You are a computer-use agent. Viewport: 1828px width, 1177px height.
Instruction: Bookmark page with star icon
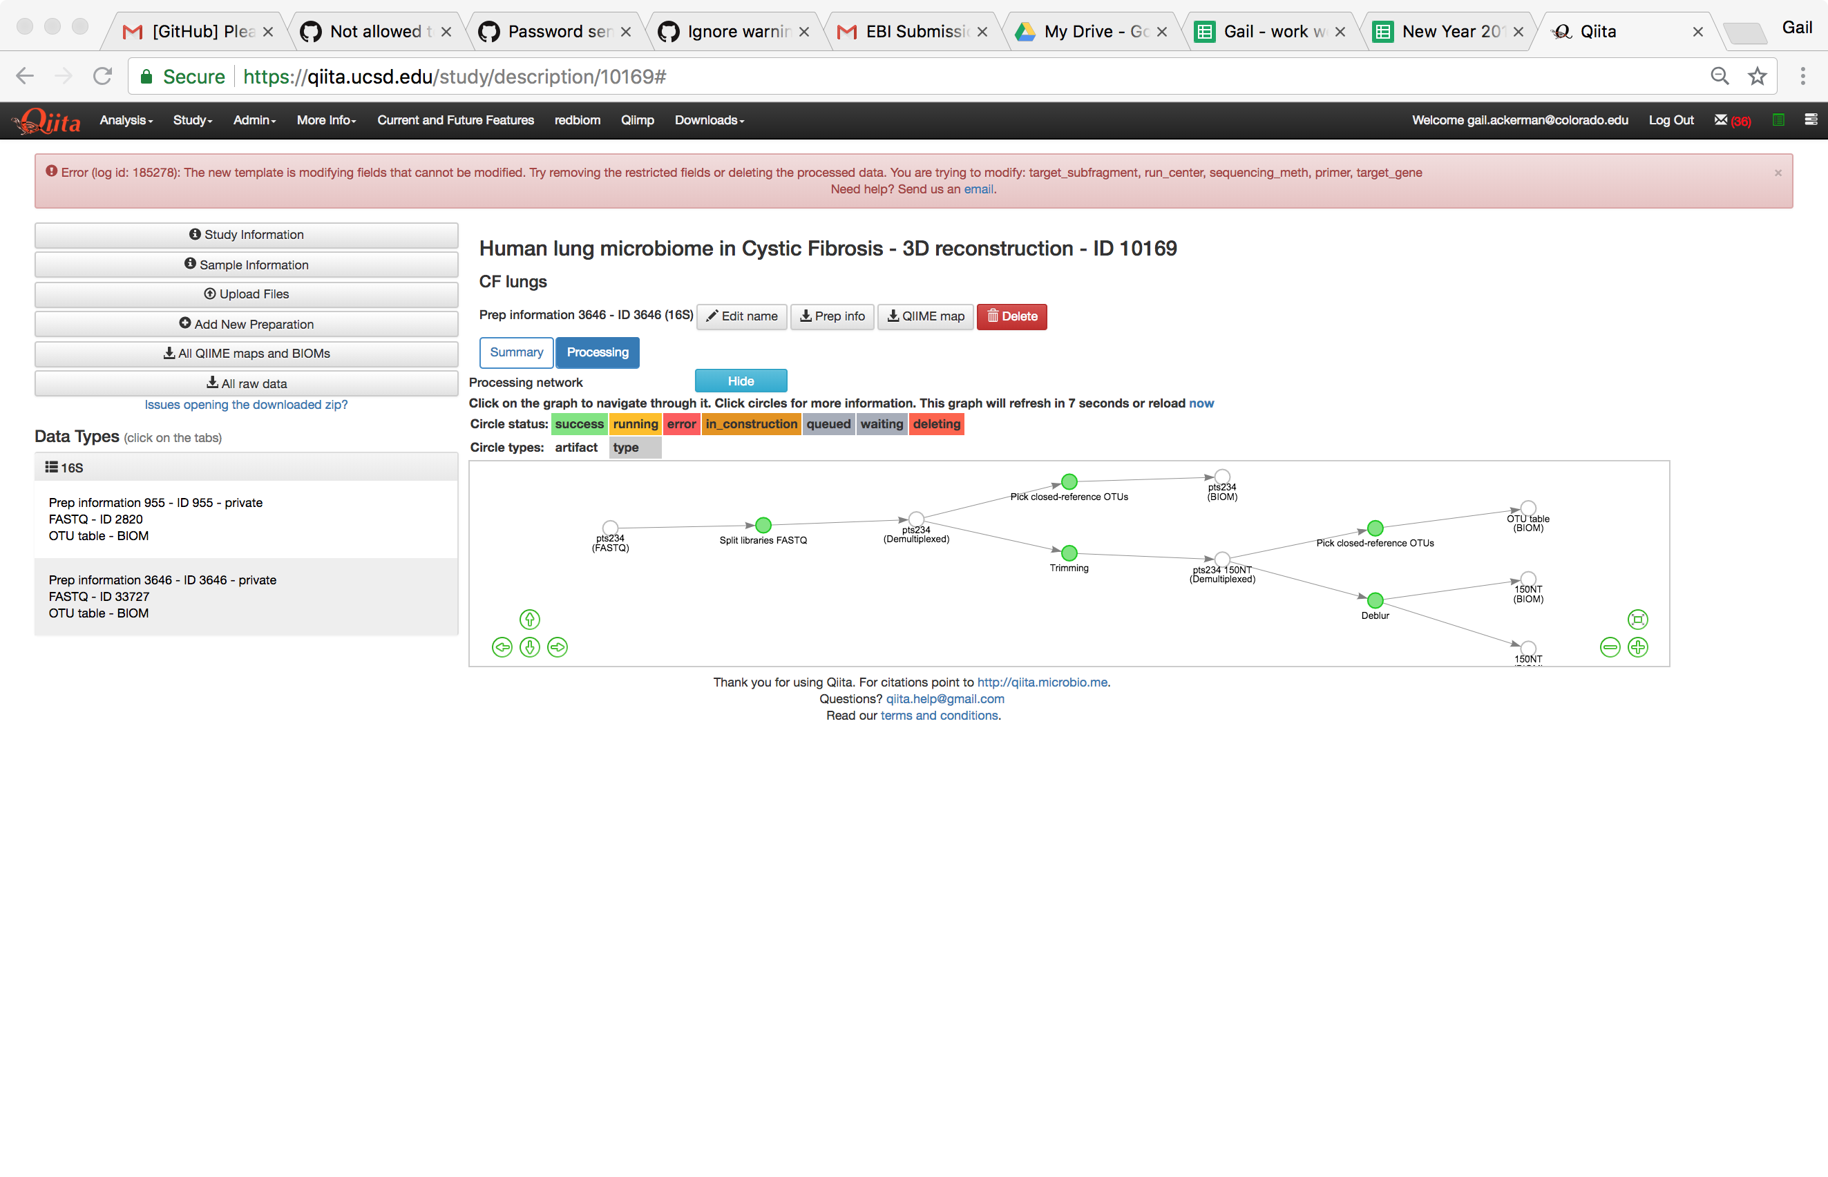pos(1757,77)
